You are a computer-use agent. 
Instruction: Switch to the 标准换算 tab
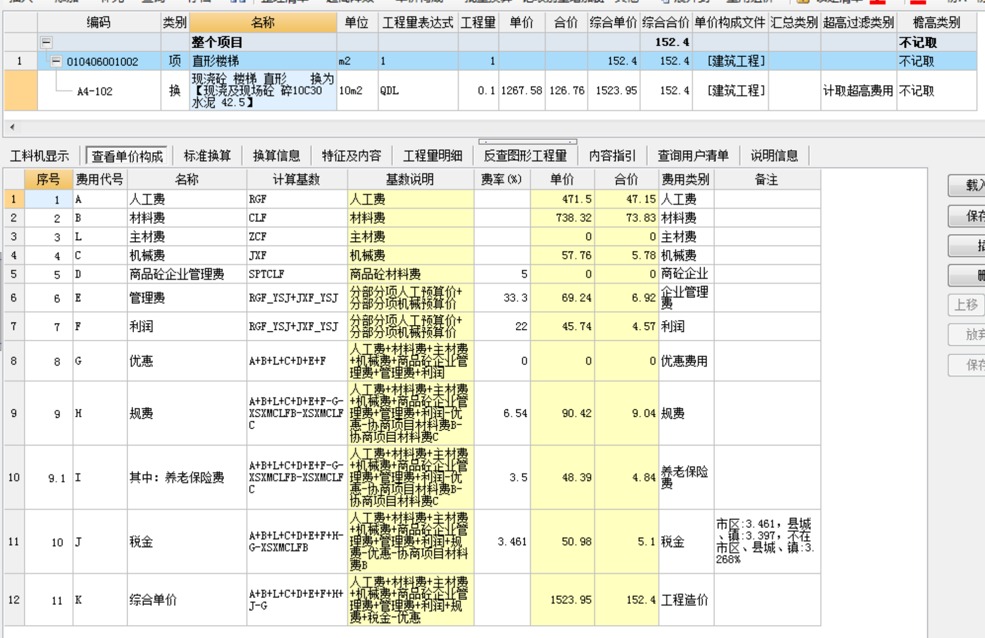208,156
